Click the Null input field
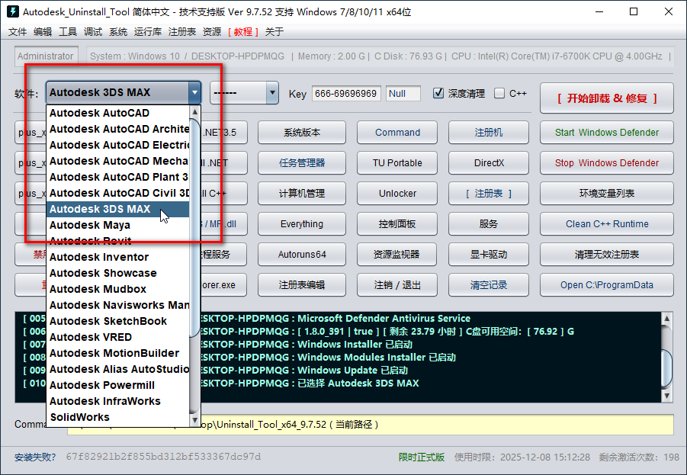The image size is (687, 475). tap(403, 93)
